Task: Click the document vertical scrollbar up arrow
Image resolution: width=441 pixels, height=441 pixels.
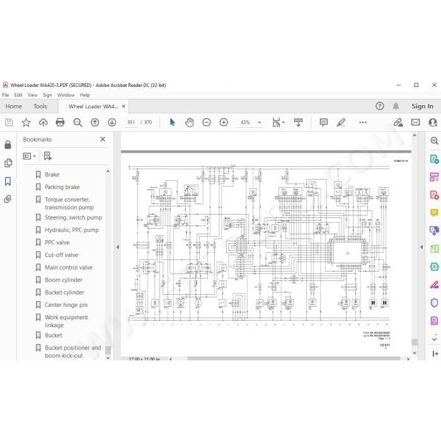Action: point(415,135)
